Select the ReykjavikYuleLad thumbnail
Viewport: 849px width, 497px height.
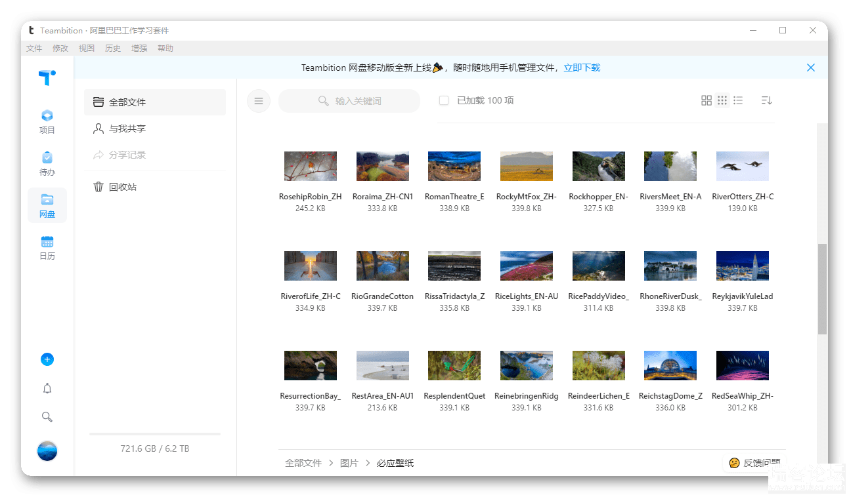[743, 266]
